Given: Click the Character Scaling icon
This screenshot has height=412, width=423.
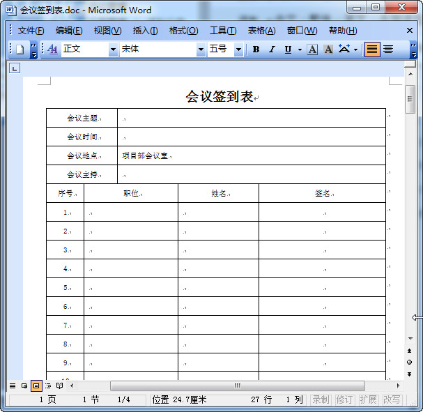Looking at the screenshot, I should coord(344,49).
